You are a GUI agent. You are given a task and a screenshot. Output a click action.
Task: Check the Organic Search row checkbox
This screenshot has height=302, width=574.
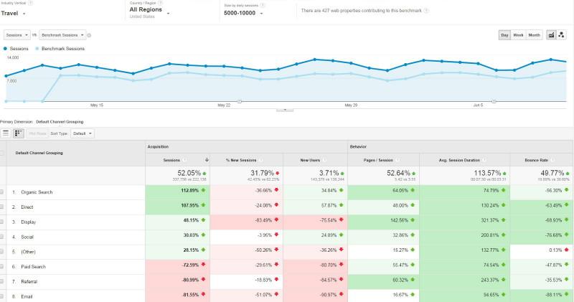[x=3, y=192]
